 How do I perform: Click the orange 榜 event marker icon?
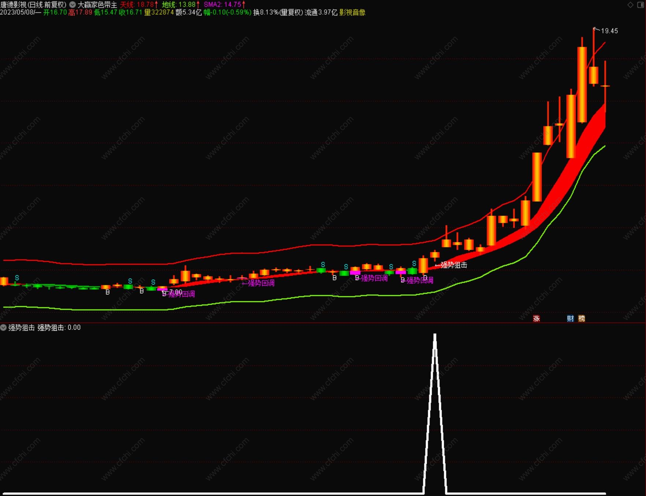click(x=582, y=319)
